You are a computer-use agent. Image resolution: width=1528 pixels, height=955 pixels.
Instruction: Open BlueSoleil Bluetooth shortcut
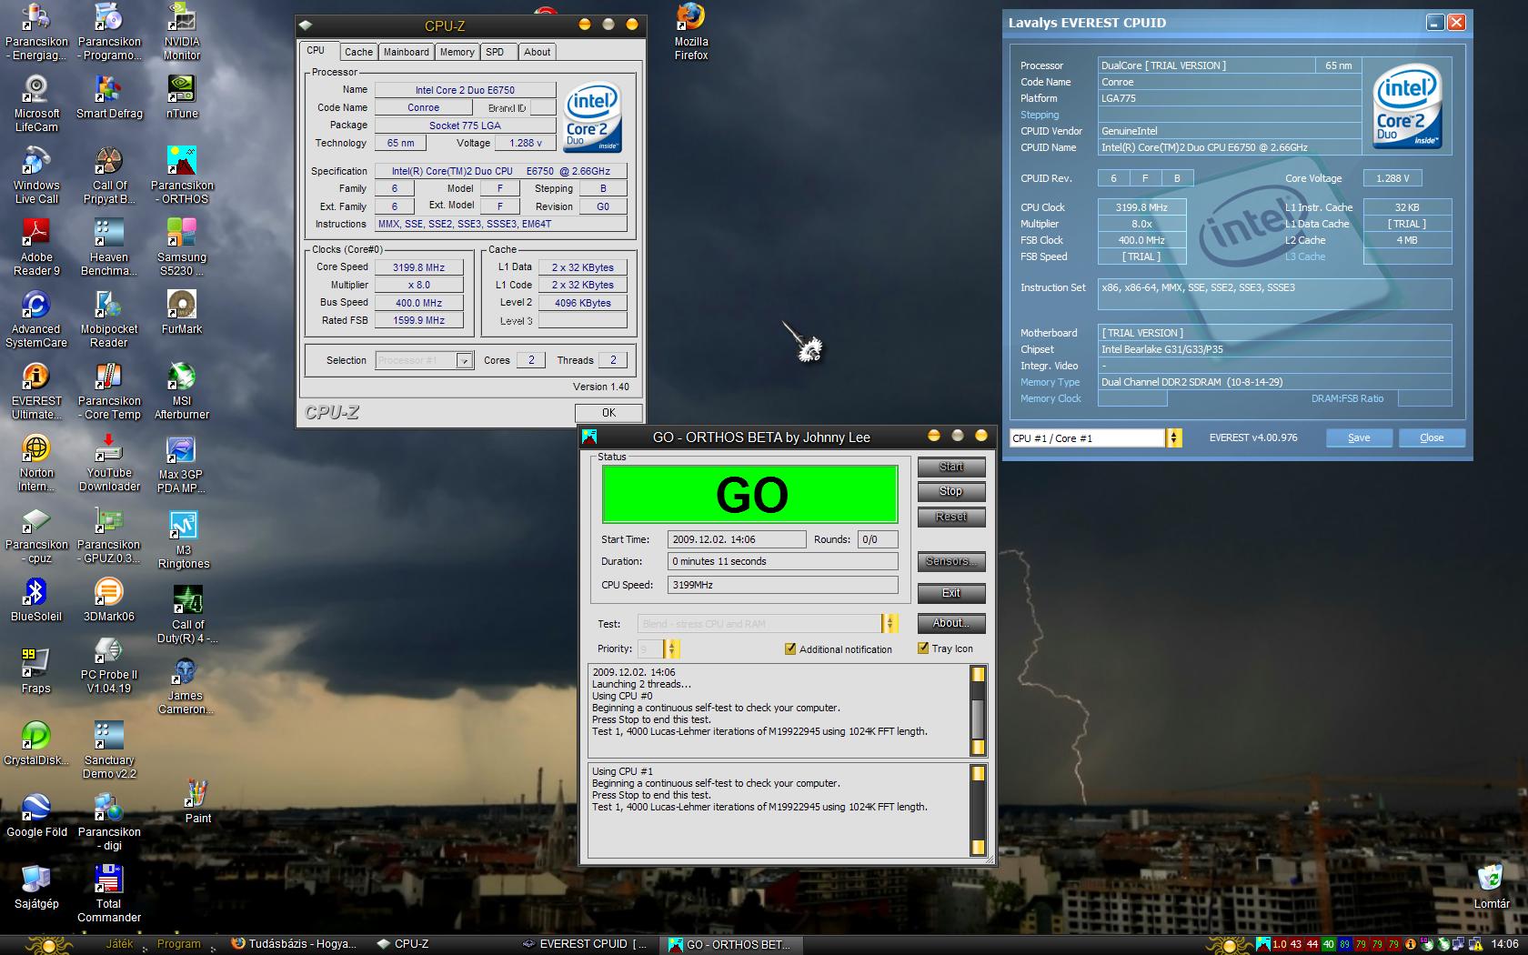click(x=36, y=599)
